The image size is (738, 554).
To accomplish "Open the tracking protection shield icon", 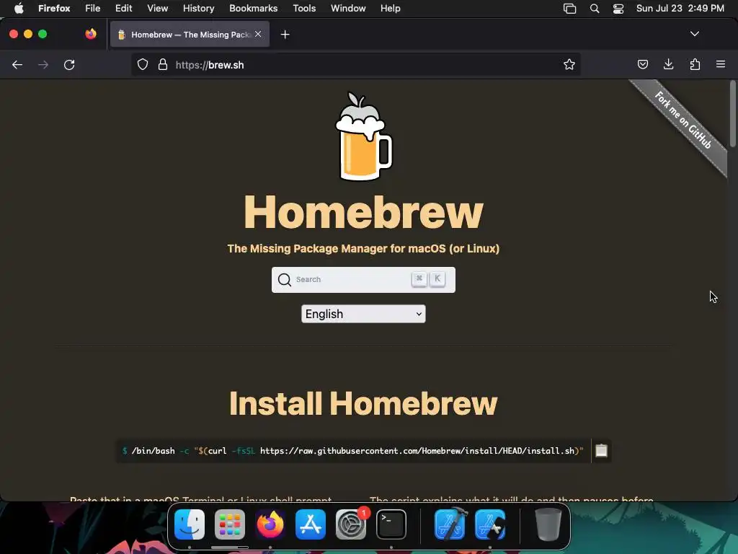I will coord(143,64).
